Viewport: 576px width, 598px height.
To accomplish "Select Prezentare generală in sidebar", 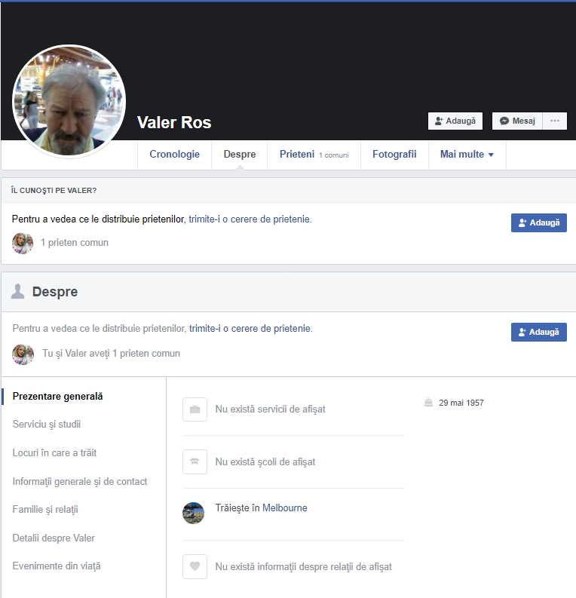I will [57, 396].
